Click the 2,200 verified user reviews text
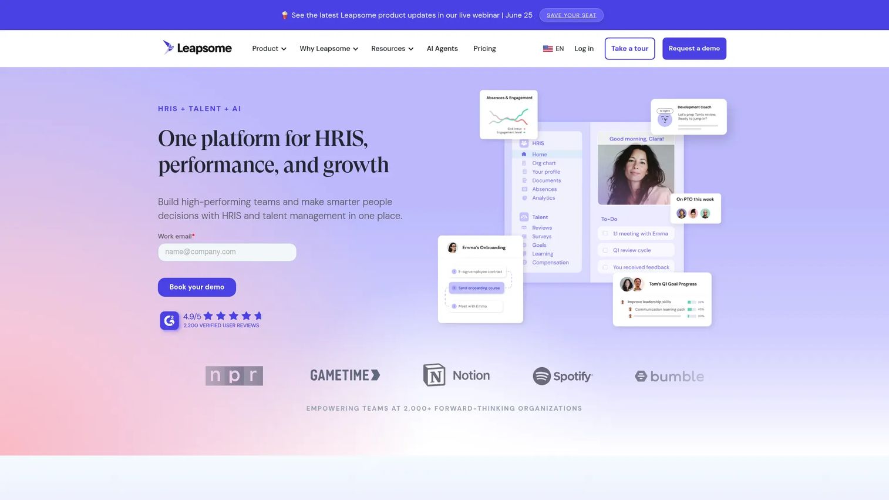 (x=221, y=325)
